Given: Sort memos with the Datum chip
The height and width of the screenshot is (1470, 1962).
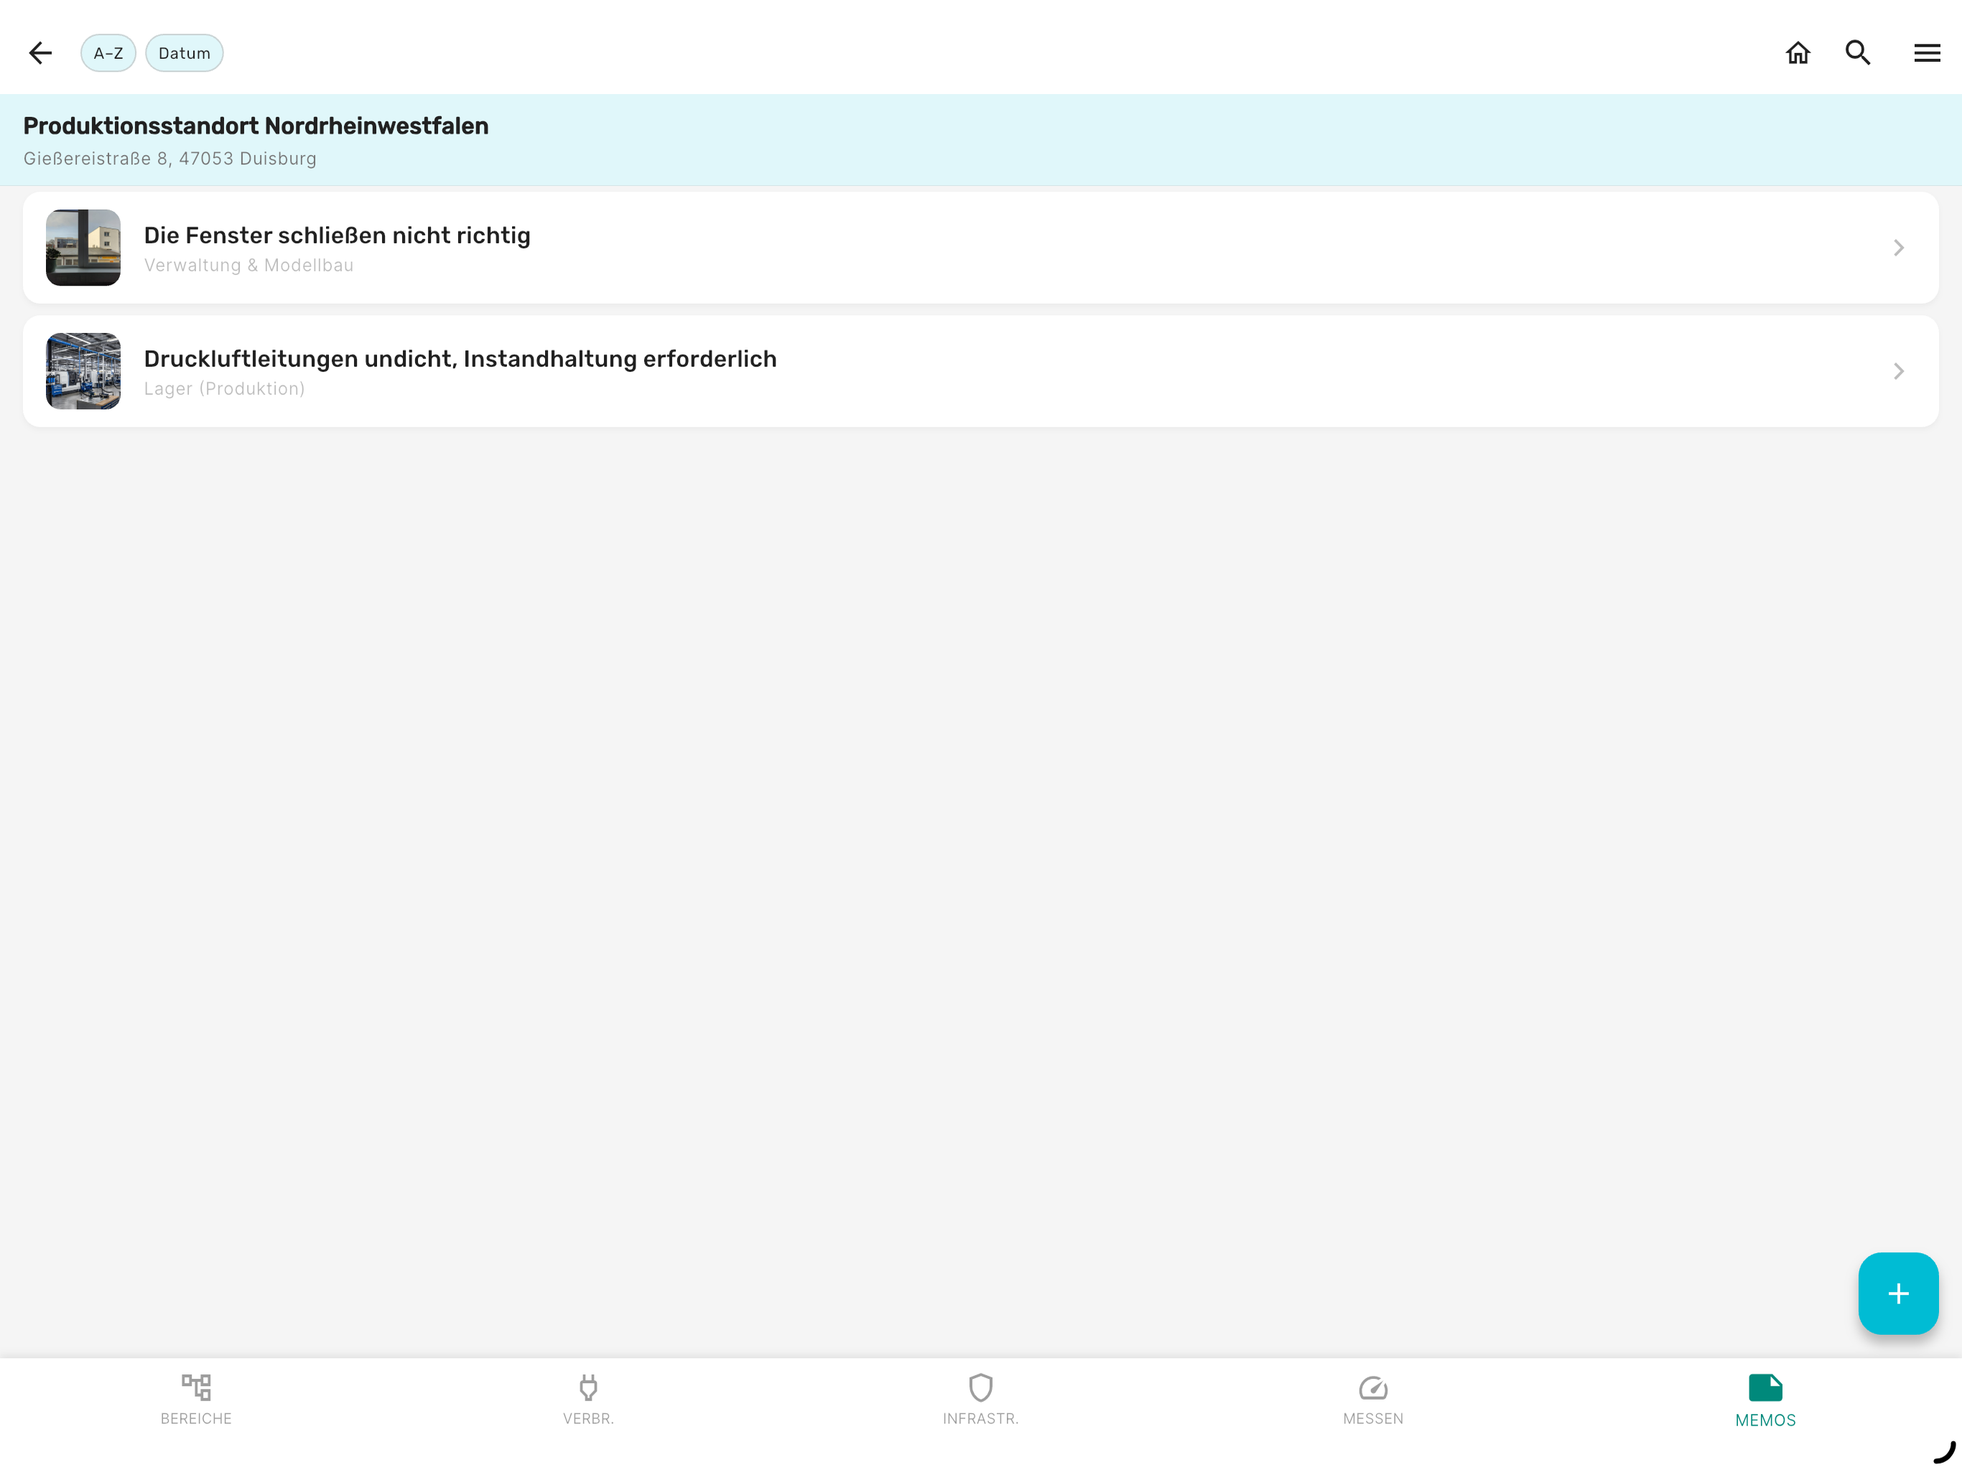Looking at the screenshot, I should [x=185, y=53].
